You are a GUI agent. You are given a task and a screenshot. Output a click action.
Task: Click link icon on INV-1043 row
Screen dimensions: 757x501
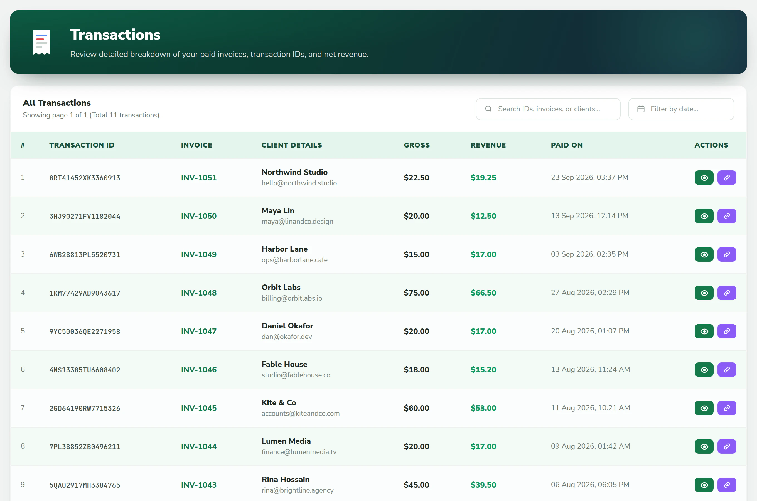pyautogui.click(x=727, y=485)
